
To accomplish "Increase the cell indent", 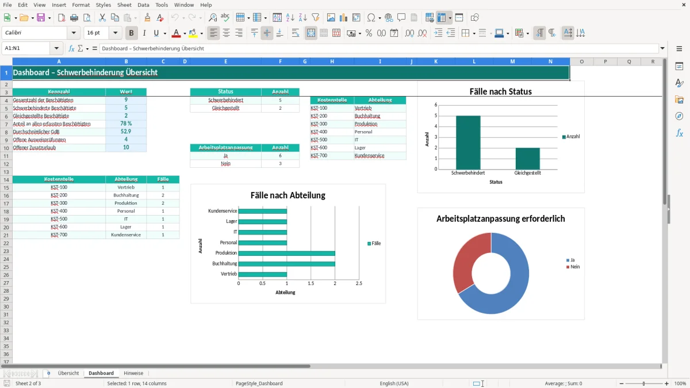I will pyautogui.click(x=438, y=33).
